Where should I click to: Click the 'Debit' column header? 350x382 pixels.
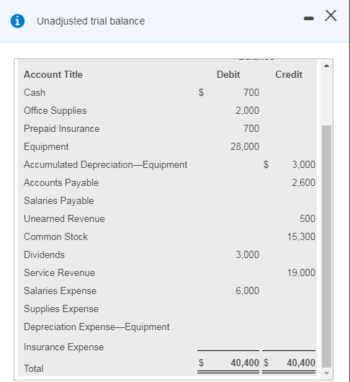coord(228,74)
